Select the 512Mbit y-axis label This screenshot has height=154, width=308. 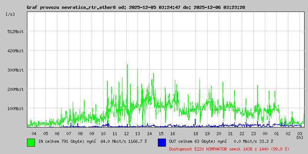click(15, 32)
